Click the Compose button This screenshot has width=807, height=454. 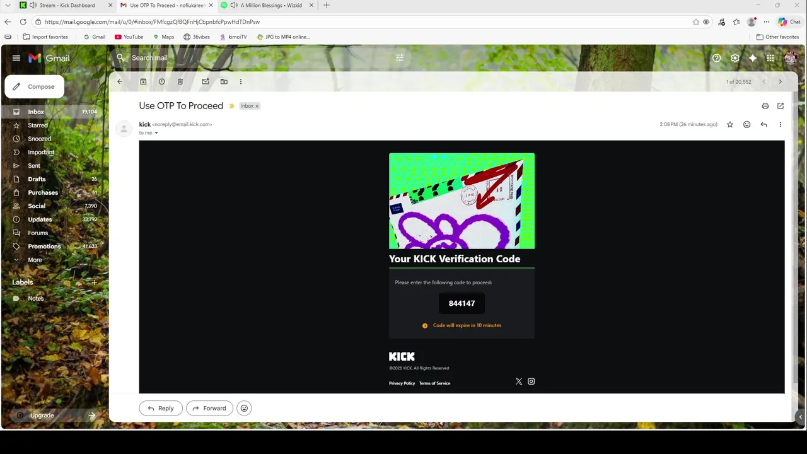point(34,86)
